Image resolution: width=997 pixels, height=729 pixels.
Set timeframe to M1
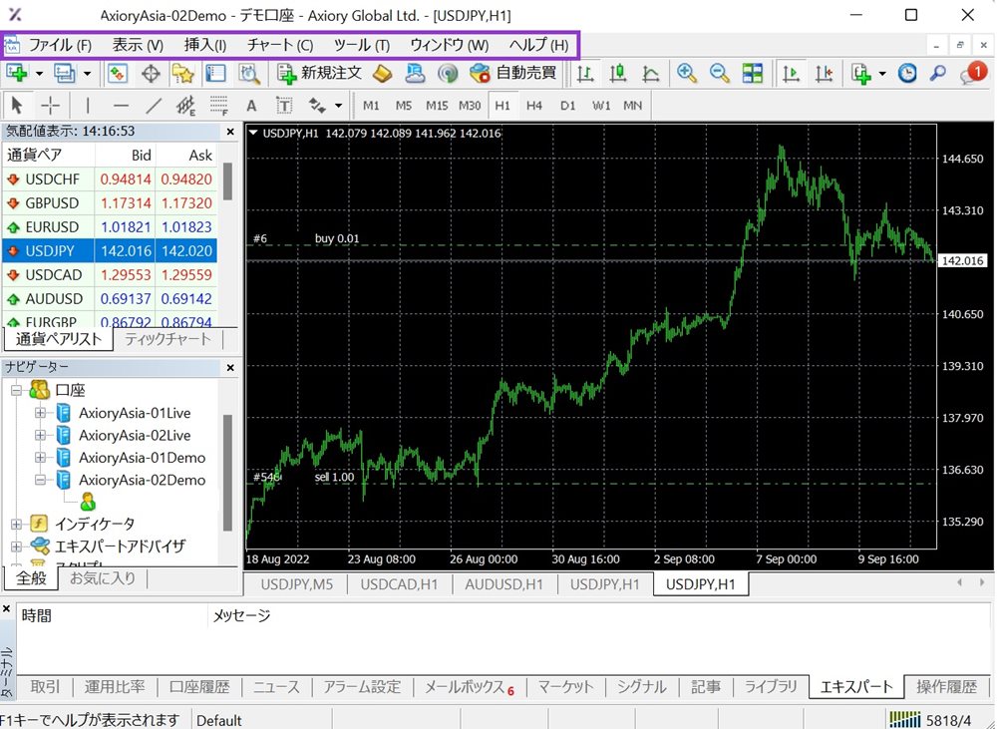click(x=371, y=106)
